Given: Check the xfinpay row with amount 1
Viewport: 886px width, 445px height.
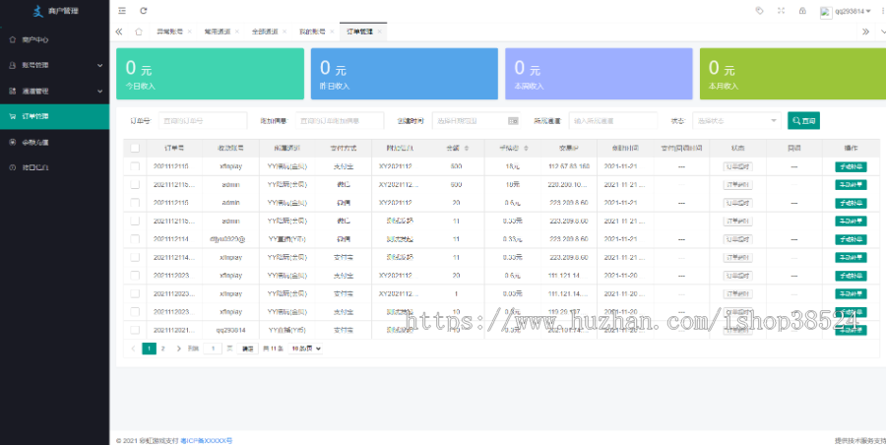Looking at the screenshot, I should click(x=135, y=293).
